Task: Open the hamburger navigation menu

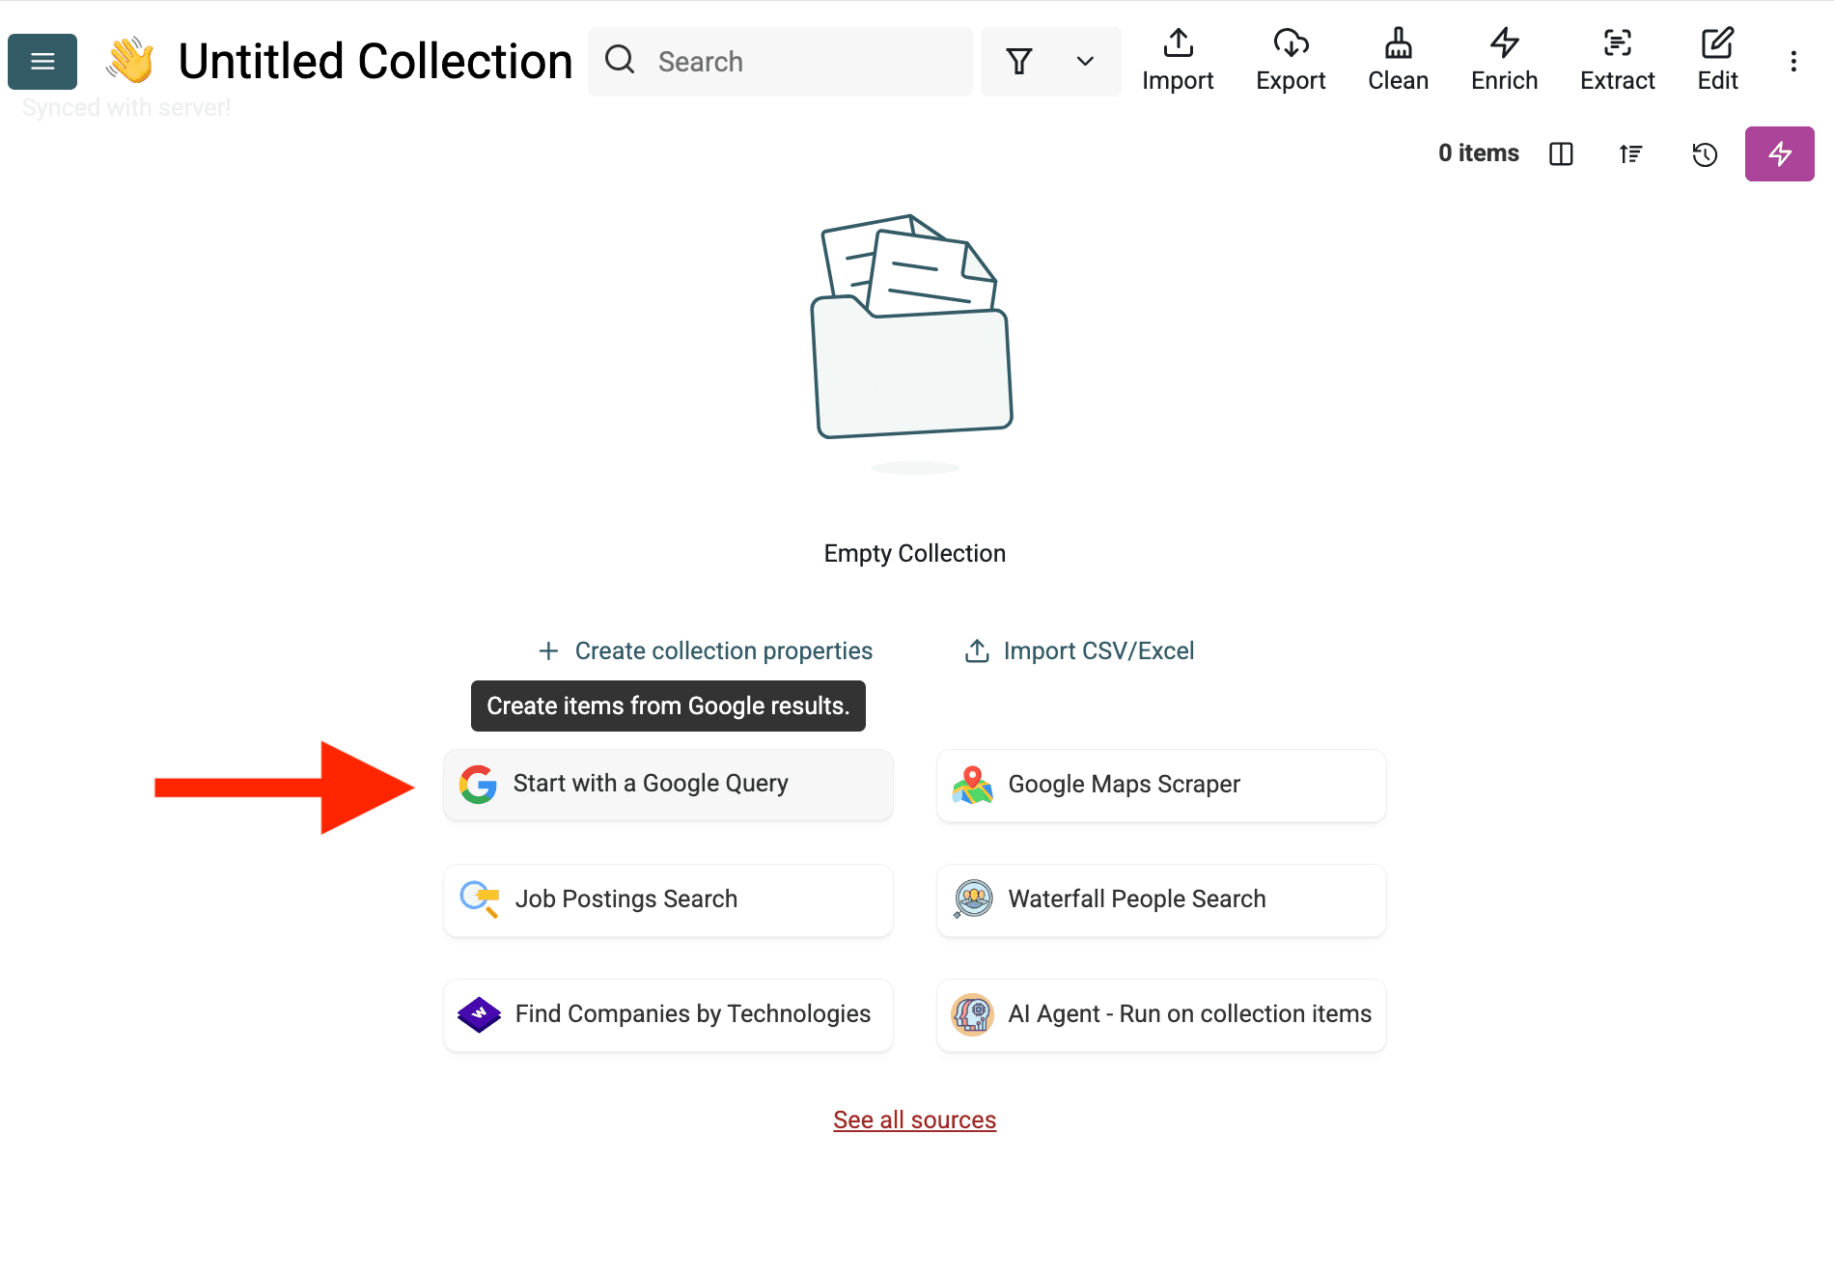Action: point(42,61)
